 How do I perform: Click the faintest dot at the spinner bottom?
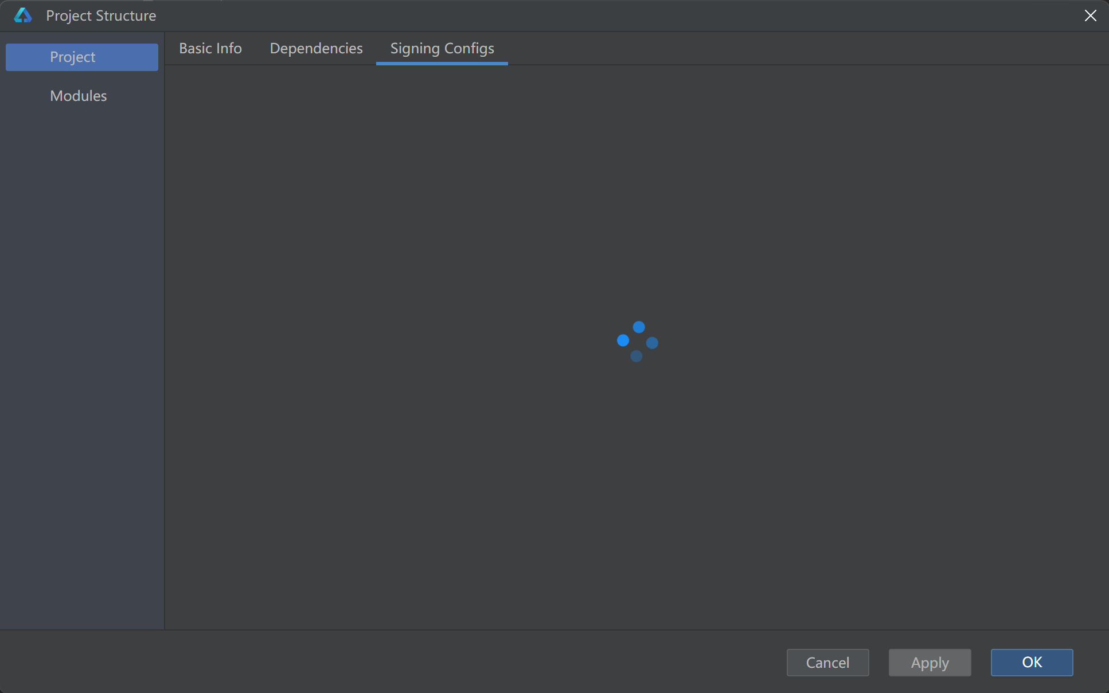click(x=636, y=357)
